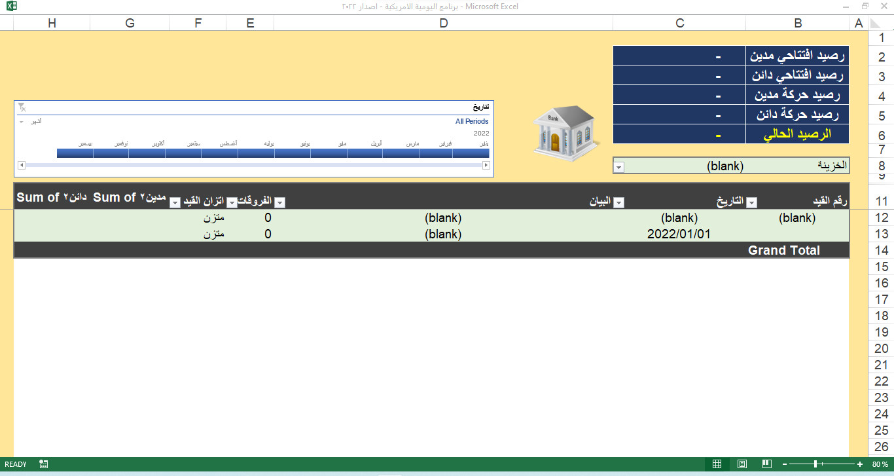Select August (أغسطس) segment on timeline
Screen dimensions: 894x476
coord(220,153)
